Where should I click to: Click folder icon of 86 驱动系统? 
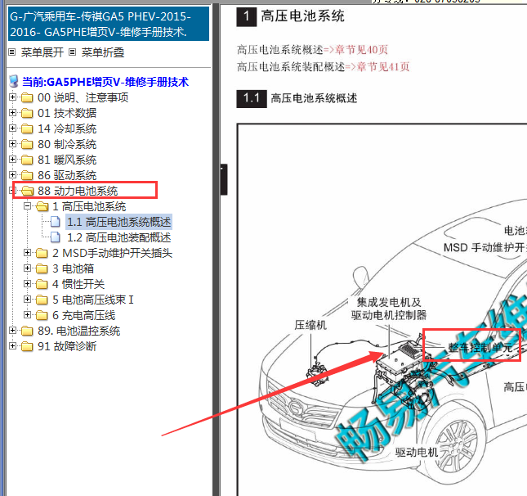27,175
